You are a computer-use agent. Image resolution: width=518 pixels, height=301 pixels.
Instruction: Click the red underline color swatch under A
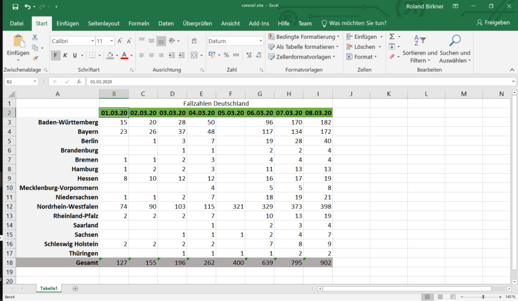point(124,58)
